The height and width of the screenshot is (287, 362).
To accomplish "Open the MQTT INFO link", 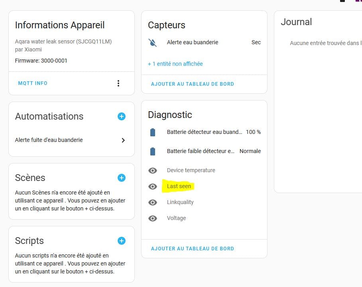I will pyautogui.click(x=33, y=83).
